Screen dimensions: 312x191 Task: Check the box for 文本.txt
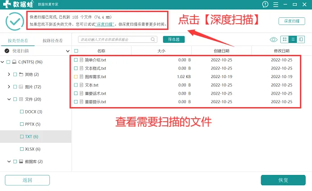pos(76,85)
